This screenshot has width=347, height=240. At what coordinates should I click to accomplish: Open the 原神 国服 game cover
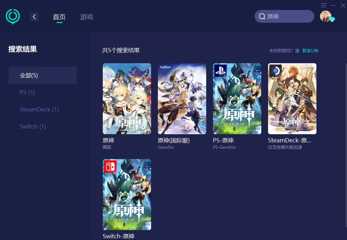[127, 99]
